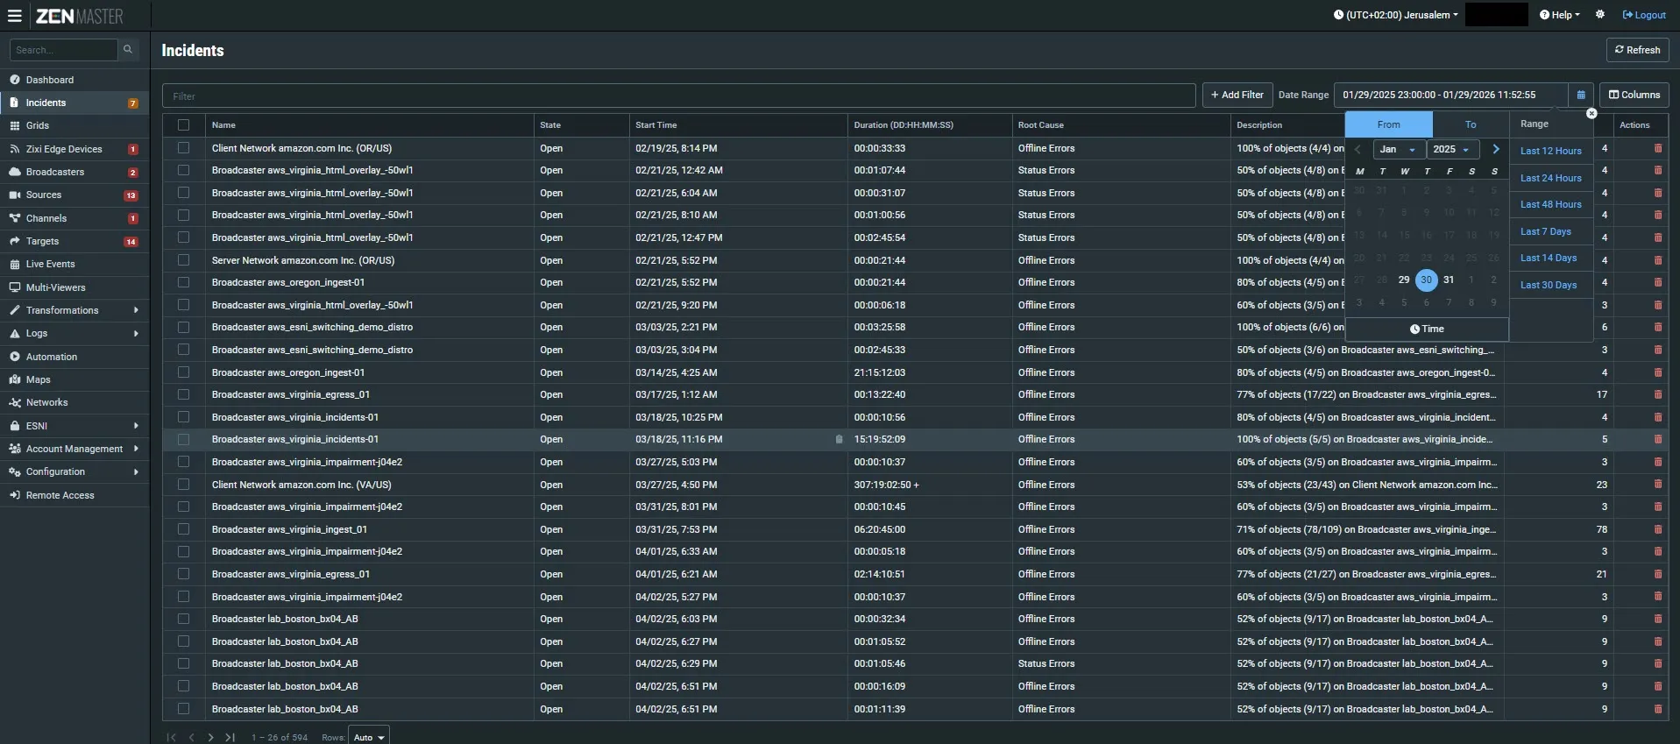Open the settings gear icon
The image size is (1680, 744).
point(1600,15)
